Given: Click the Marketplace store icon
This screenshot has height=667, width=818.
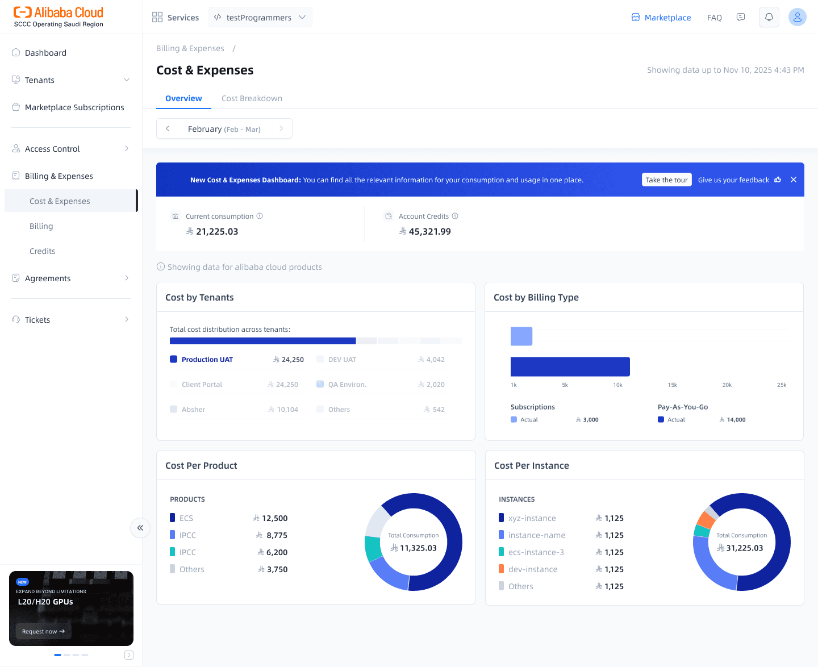Looking at the screenshot, I should click(x=636, y=17).
